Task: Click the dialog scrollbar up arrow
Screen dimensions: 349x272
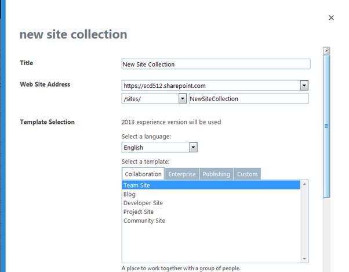Action: coord(326,51)
